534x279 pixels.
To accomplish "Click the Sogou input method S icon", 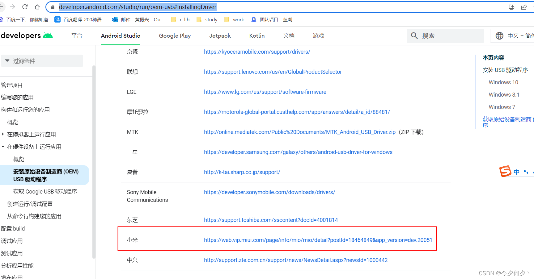I will coord(506,171).
